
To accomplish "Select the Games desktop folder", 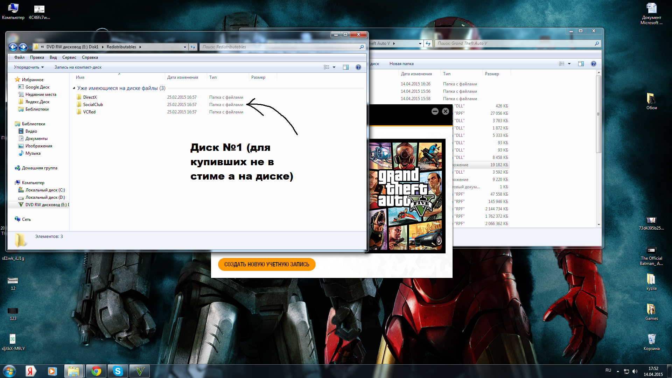I will (x=651, y=312).
